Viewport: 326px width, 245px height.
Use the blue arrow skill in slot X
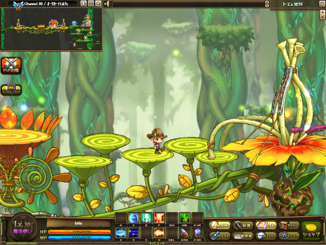[x=134, y=233]
